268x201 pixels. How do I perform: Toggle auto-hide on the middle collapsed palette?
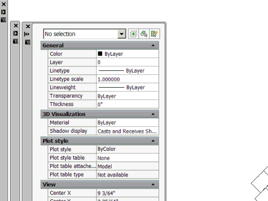click(x=16, y=33)
